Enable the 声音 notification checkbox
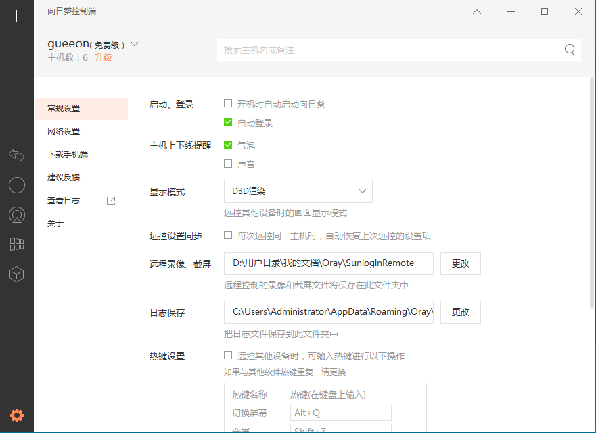Image resolution: width=596 pixels, height=433 pixels. click(x=228, y=163)
